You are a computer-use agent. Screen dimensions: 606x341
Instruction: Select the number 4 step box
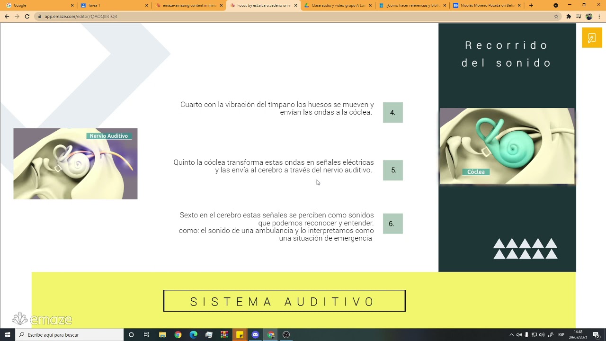(x=393, y=113)
